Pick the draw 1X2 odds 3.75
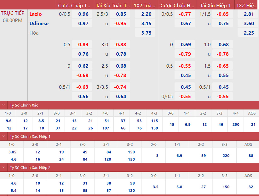The width and height of the screenshot is (259, 196). [x=146, y=33]
